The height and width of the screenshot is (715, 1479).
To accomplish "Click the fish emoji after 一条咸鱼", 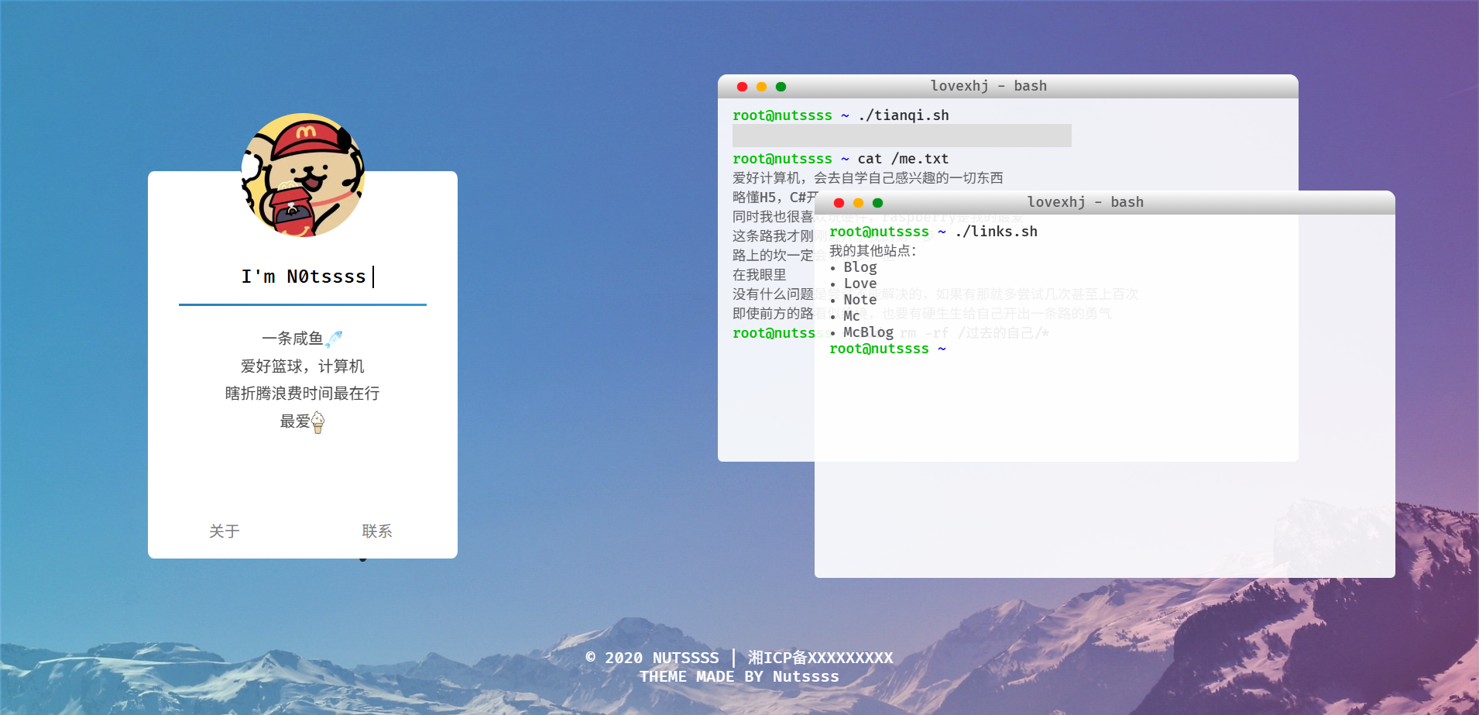I will pyautogui.click(x=335, y=339).
